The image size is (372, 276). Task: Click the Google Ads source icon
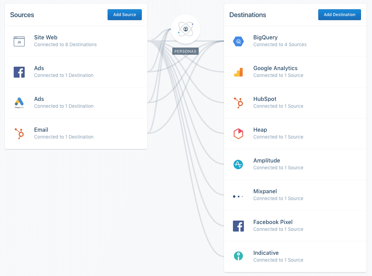coord(19,103)
